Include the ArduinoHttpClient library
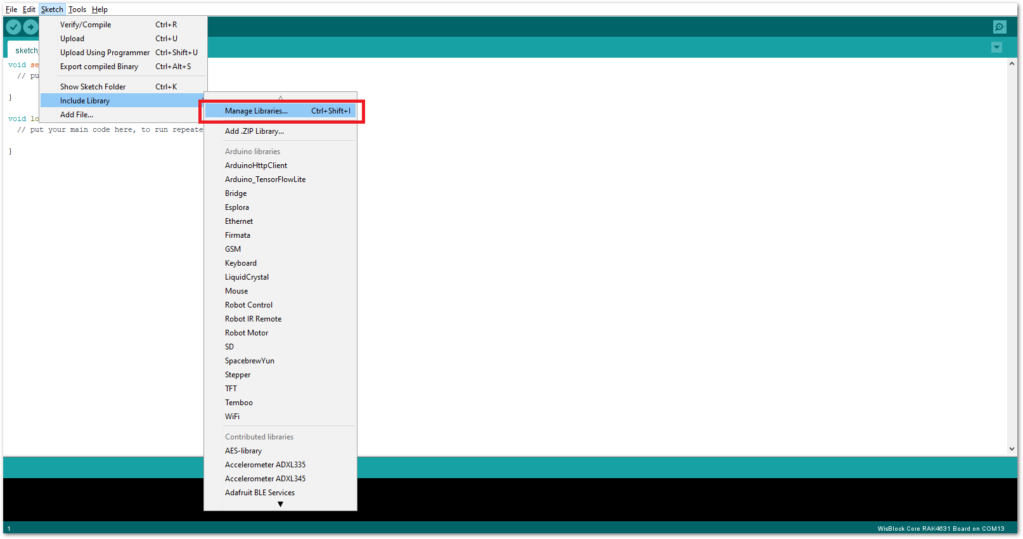This screenshot has width=1023, height=539. [x=280, y=166]
